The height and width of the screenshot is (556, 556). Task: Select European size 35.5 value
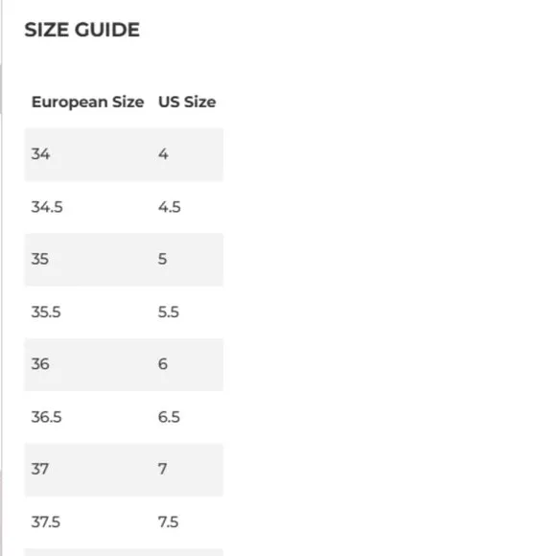click(46, 313)
